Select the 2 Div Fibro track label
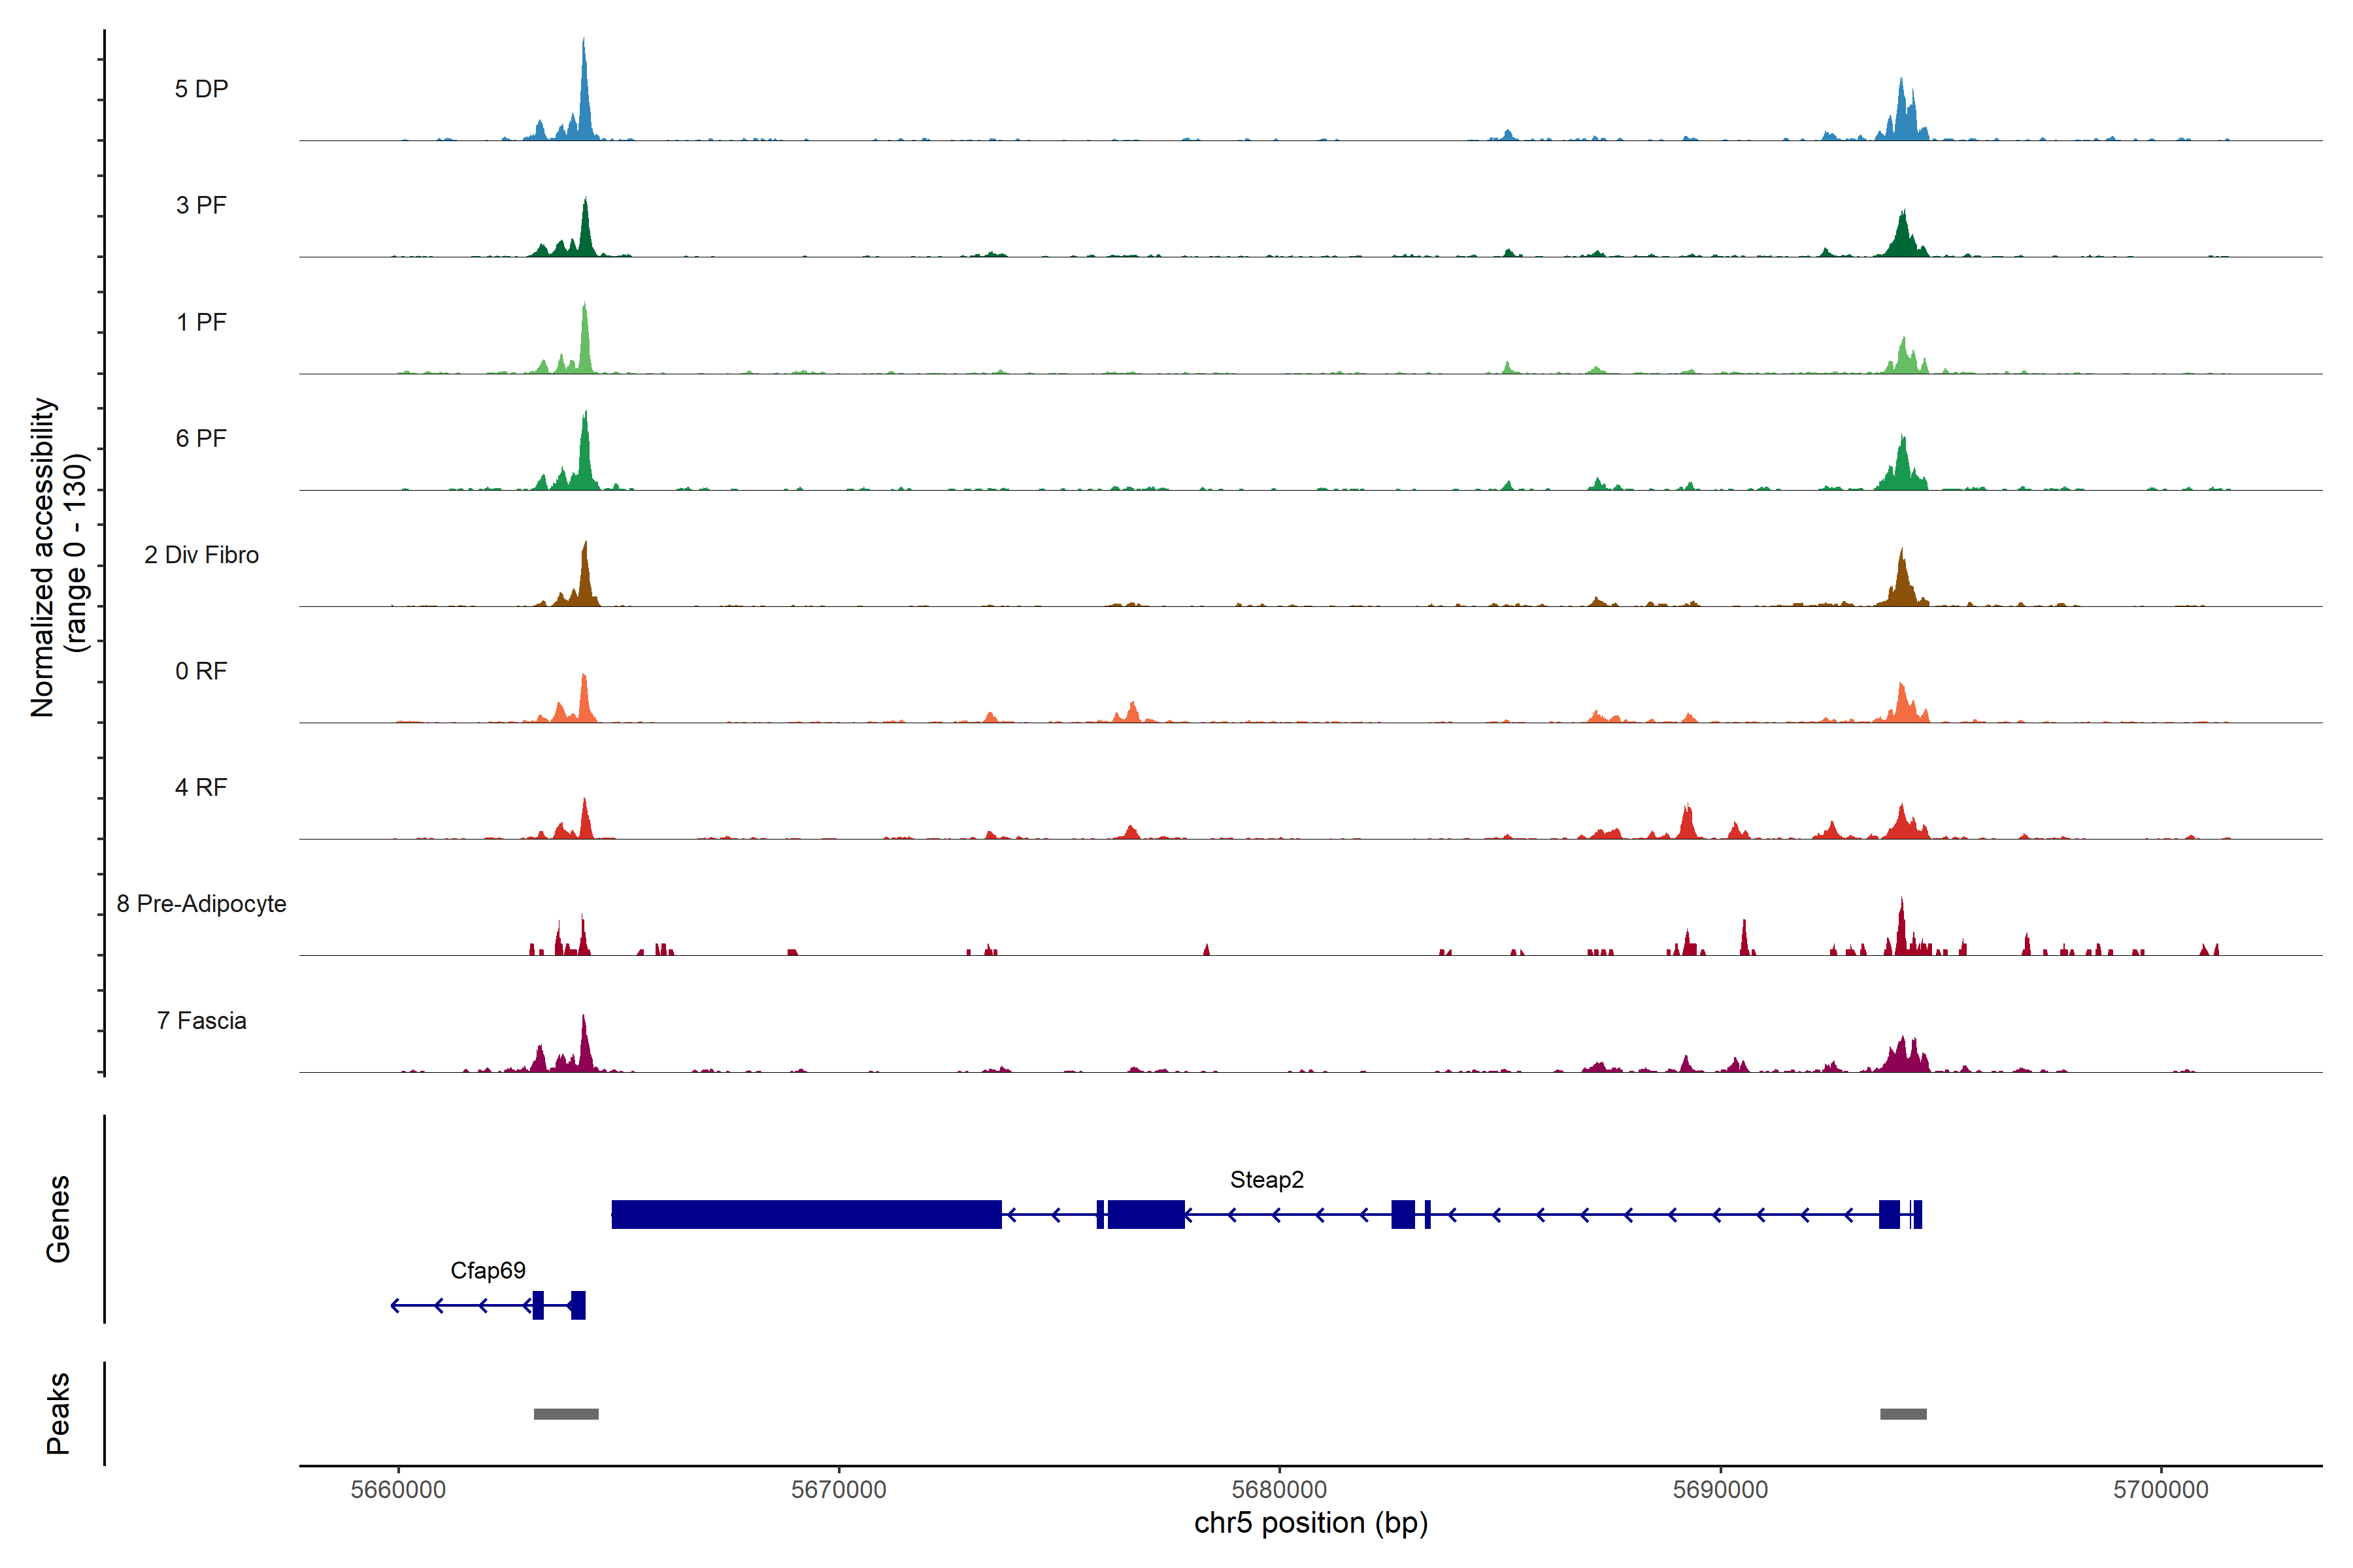Image resolution: width=2353 pixels, height=1568 pixels. [x=201, y=555]
